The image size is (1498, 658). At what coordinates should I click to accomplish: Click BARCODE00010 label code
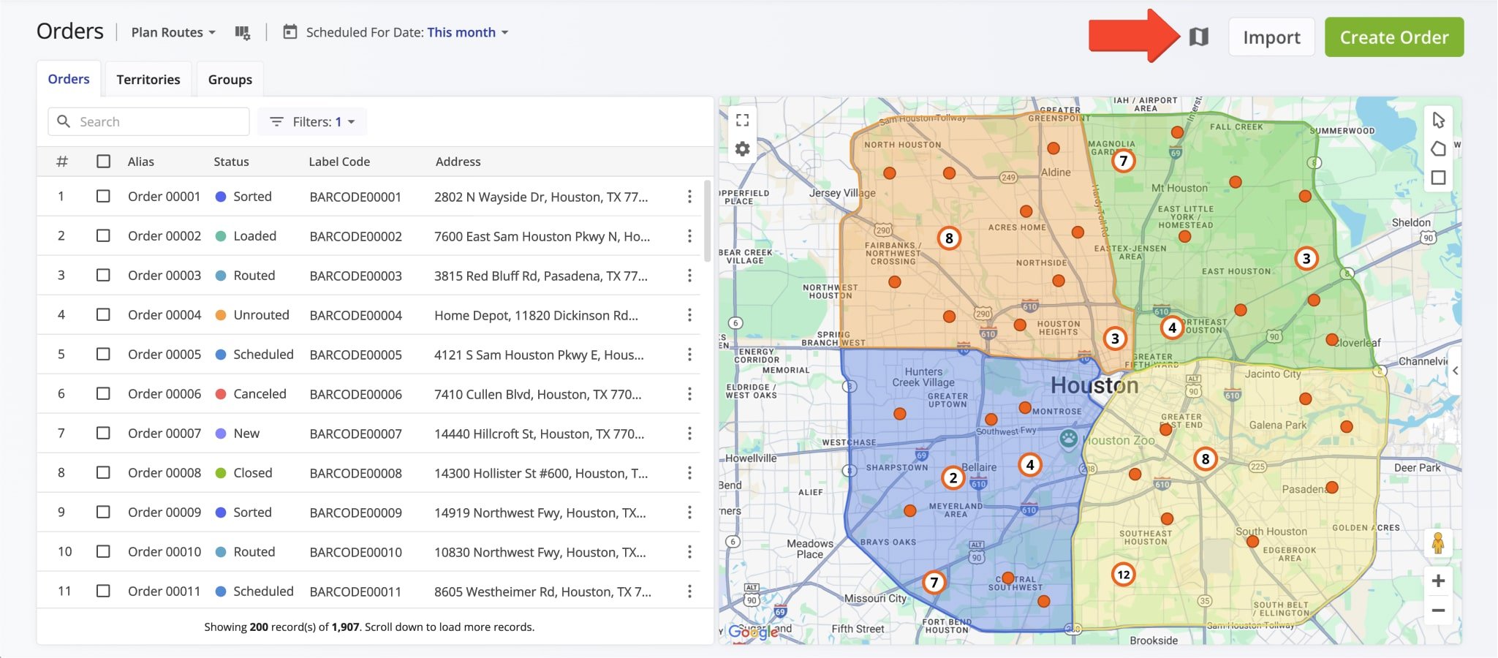tap(355, 552)
